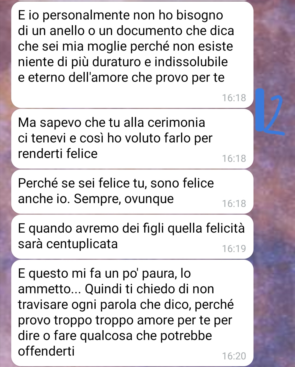Click the 16:20 timestamp

click(x=234, y=356)
